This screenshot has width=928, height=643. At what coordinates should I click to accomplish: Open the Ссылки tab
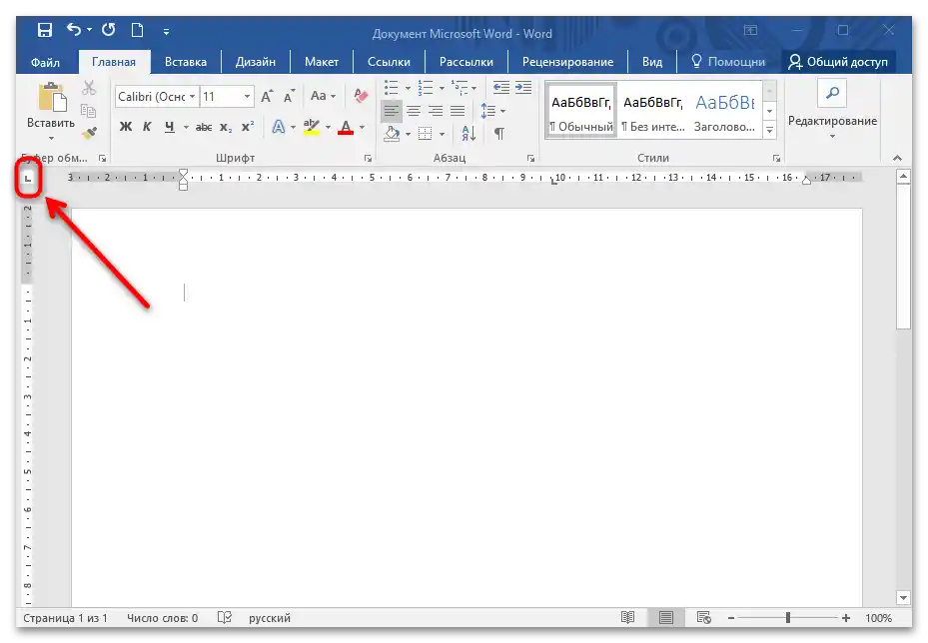click(389, 62)
